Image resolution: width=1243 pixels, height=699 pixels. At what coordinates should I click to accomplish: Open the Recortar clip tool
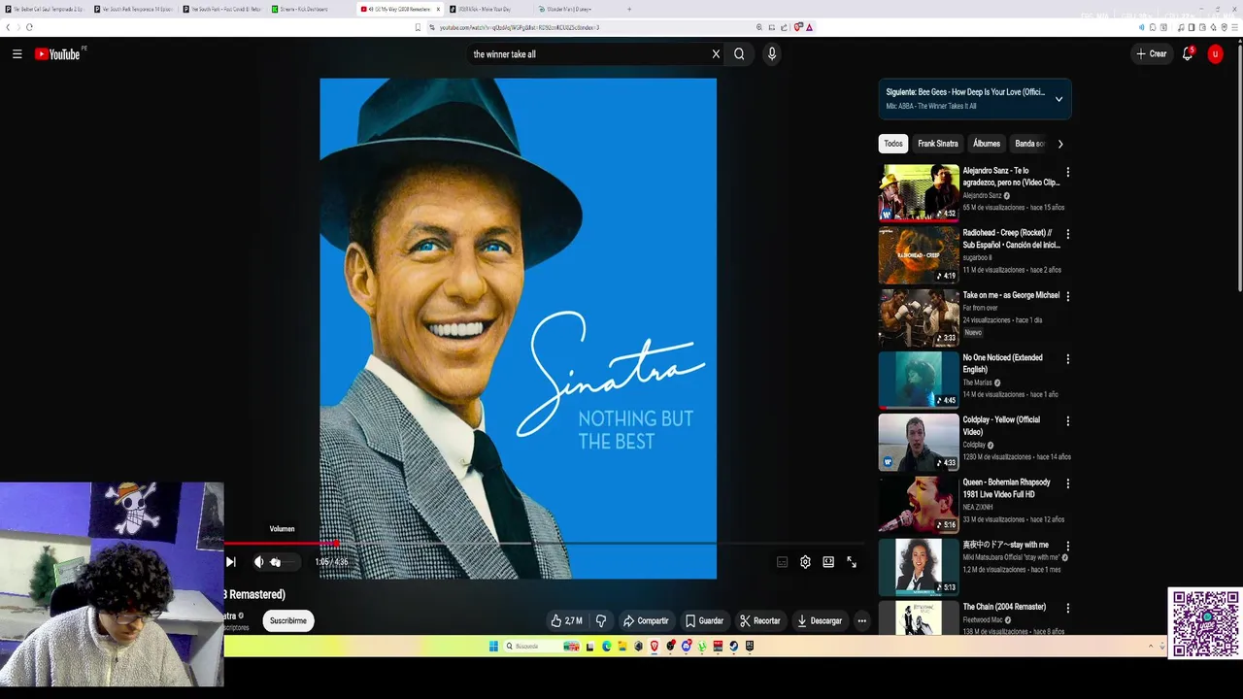tap(759, 621)
